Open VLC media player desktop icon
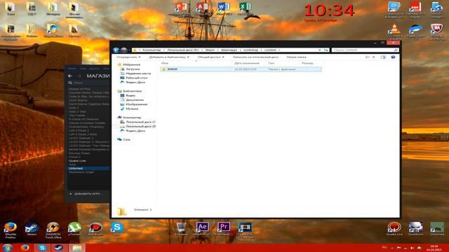 [394, 31]
